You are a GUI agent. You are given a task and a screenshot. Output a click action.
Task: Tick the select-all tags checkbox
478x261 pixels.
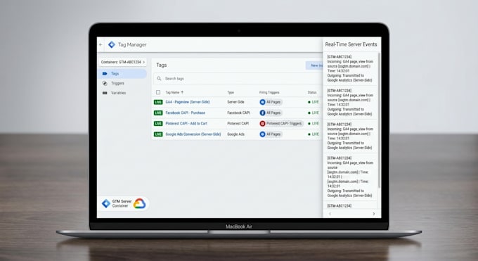pos(158,92)
